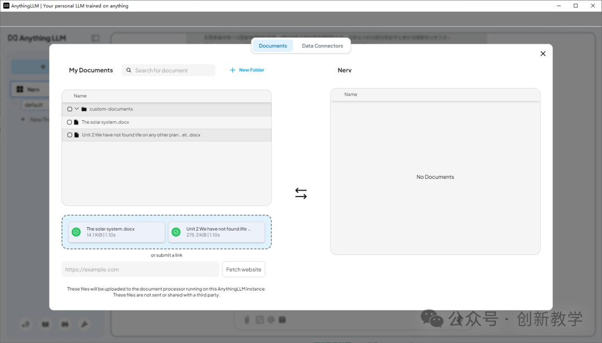Click the Nerv workspace heading in the dialog
The image size is (602, 343).
344,70
